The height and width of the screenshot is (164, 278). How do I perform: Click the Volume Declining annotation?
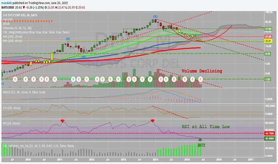point(202,71)
